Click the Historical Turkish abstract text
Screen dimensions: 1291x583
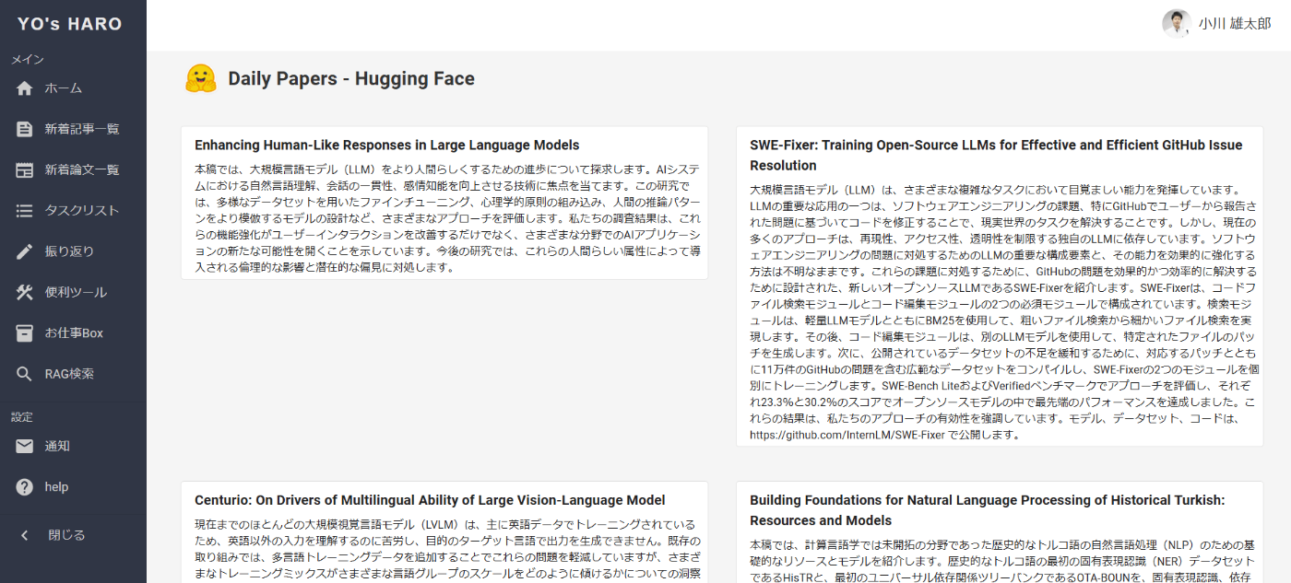point(1000,560)
